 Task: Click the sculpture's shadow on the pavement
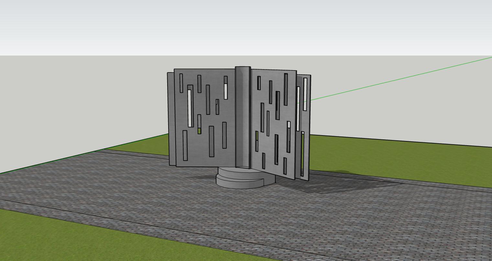click(323, 184)
